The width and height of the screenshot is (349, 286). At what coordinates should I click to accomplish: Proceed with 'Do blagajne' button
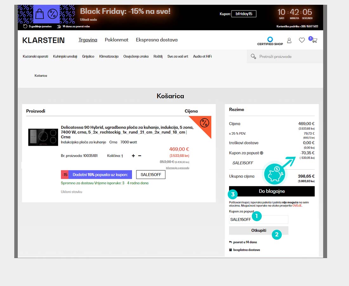click(272, 191)
